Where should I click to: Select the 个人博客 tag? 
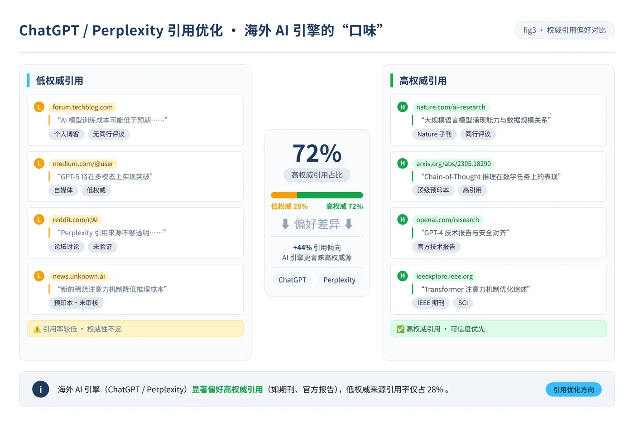67,134
